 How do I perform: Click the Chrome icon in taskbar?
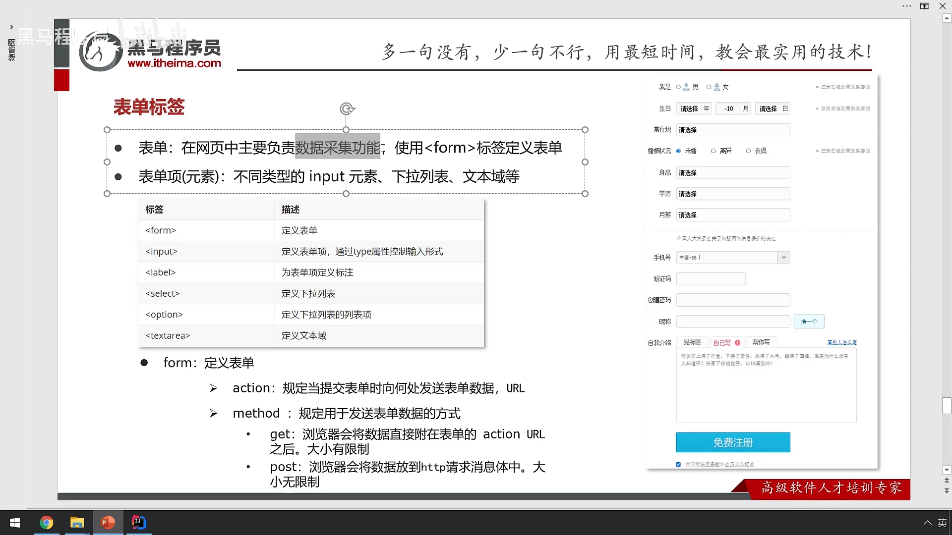(x=46, y=523)
